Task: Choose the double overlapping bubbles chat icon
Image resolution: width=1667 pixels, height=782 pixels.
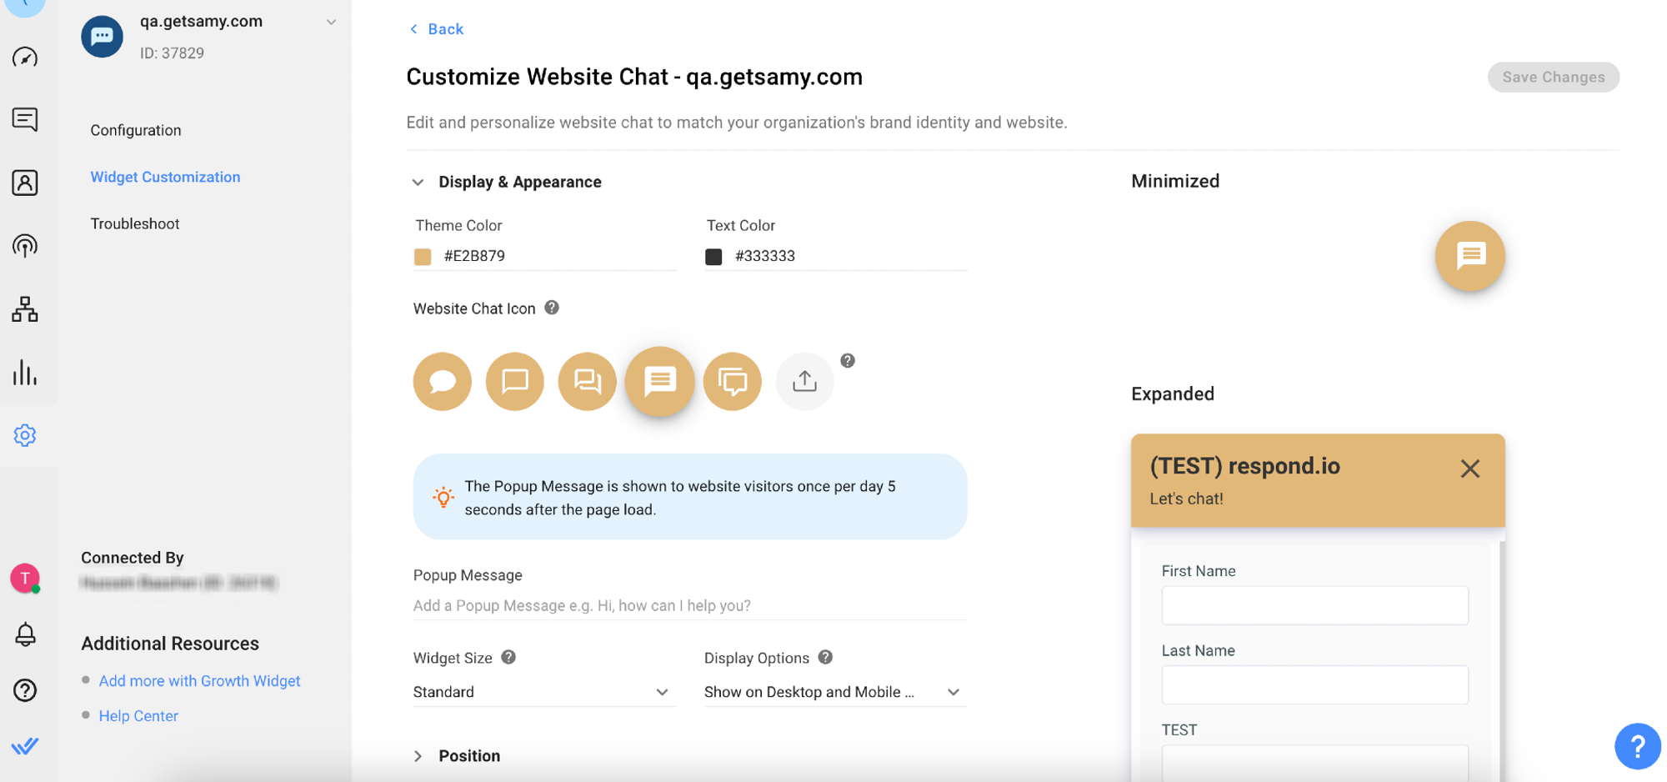Action: click(587, 382)
